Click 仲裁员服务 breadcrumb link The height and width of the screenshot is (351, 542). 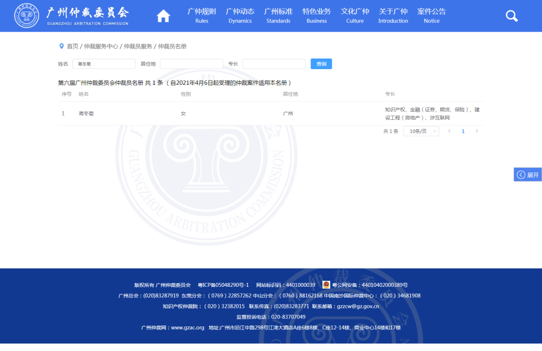138,46
